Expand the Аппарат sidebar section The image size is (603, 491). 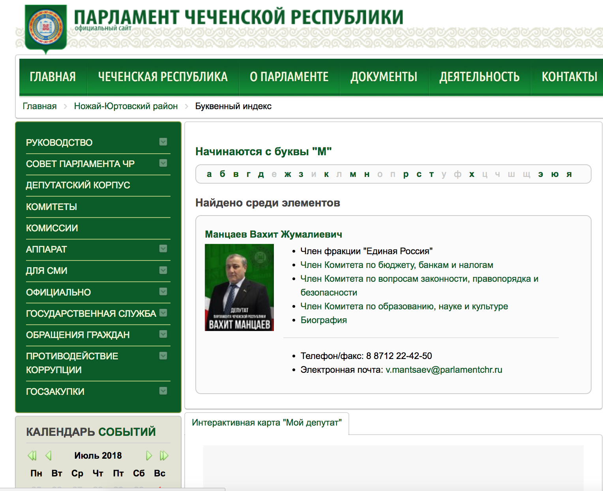[x=163, y=249]
